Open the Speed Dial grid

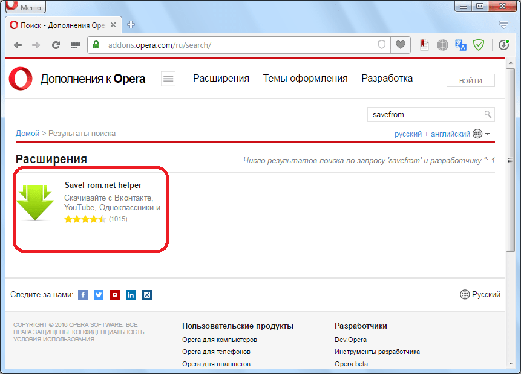(x=76, y=45)
